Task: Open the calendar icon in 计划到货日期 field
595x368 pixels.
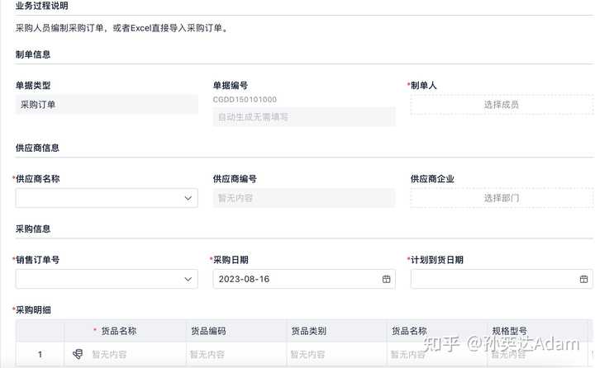Action: [x=583, y=279]
